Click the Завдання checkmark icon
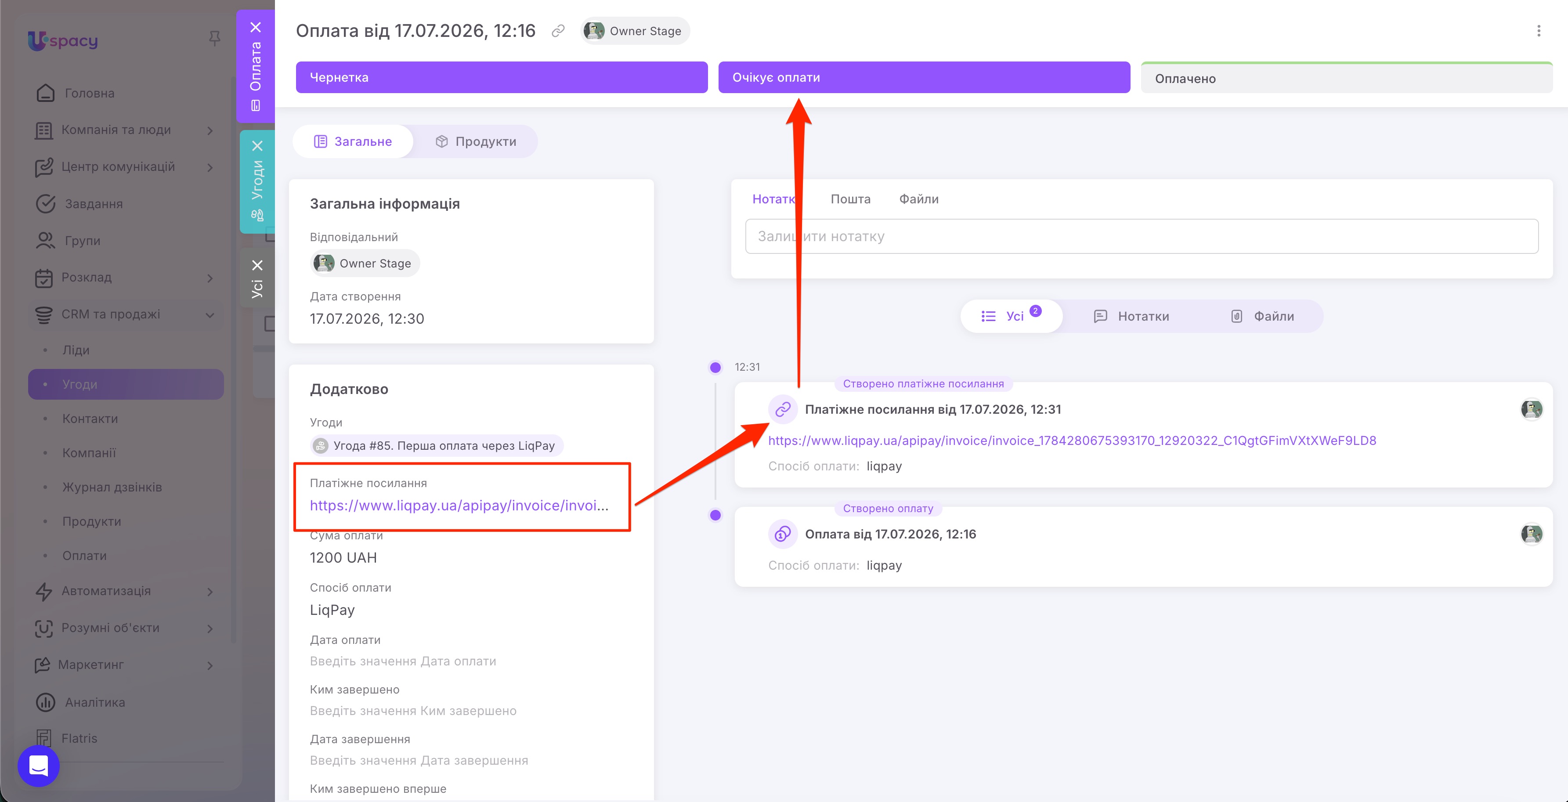This screenshot has width=1568, height=802. click(x=45, y=204)
